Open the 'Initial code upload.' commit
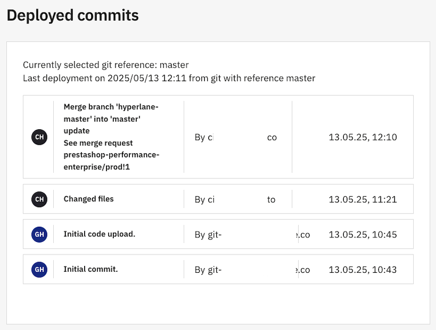436x330 pixels. [x=100, y=234]
